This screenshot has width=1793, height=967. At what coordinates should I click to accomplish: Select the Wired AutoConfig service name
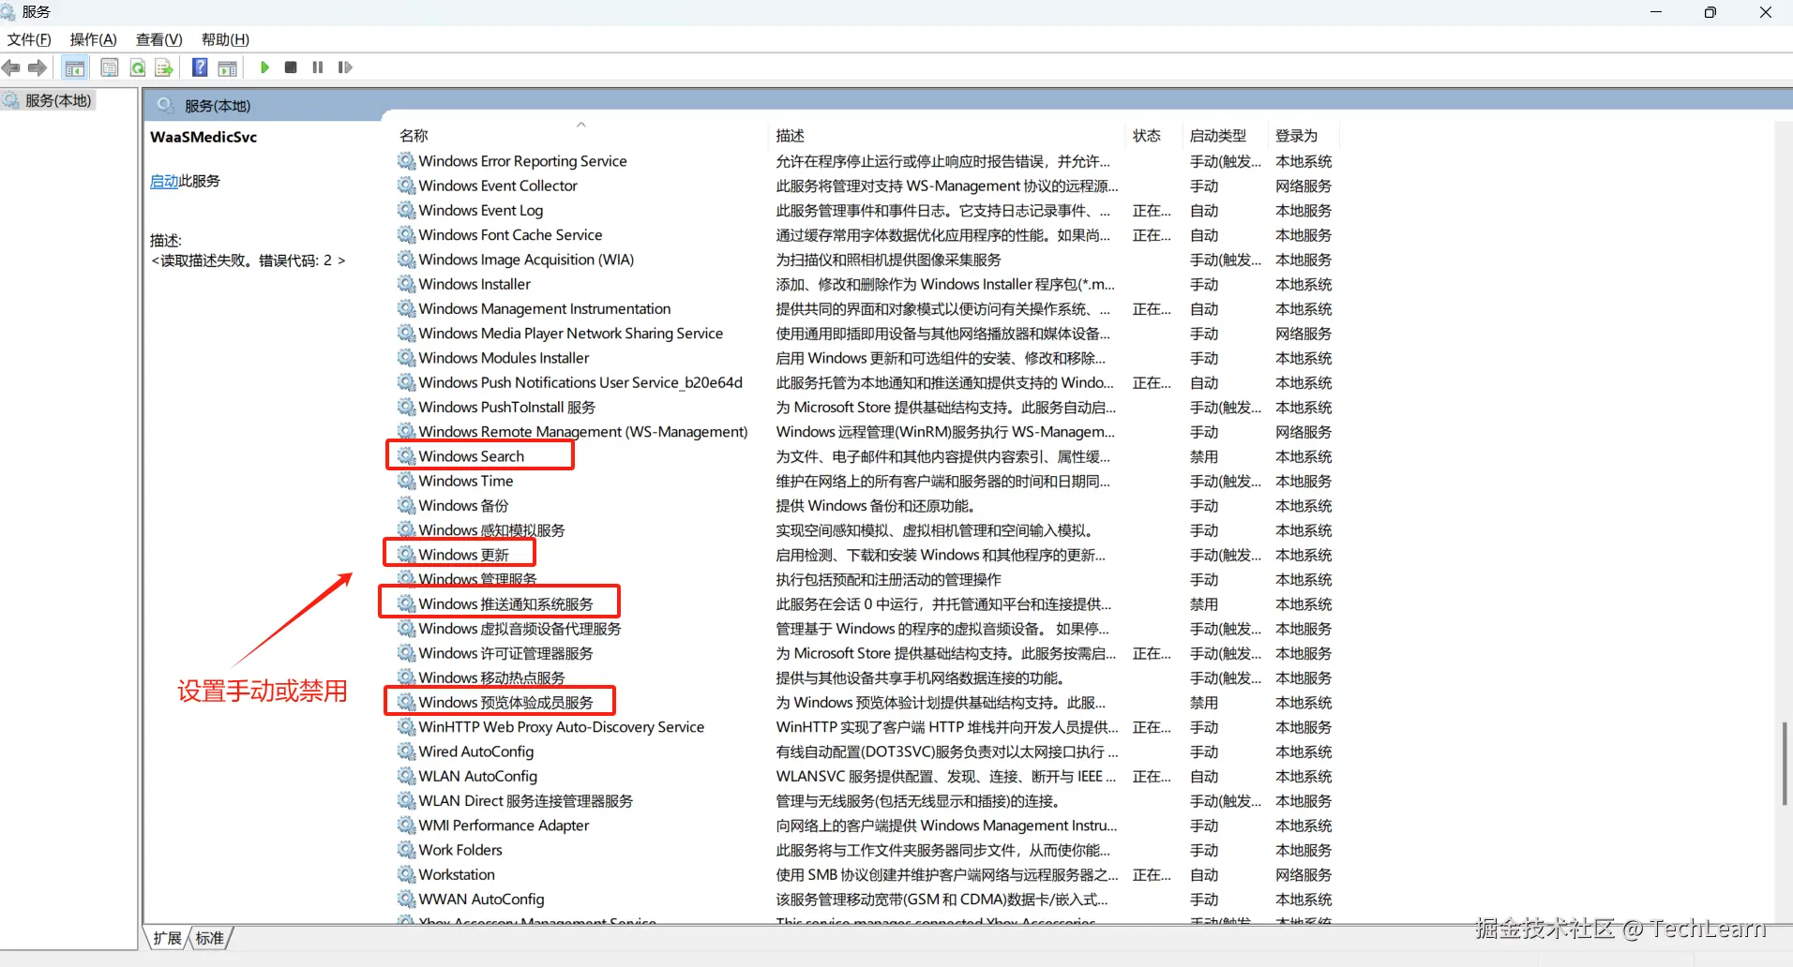point(476,751)
